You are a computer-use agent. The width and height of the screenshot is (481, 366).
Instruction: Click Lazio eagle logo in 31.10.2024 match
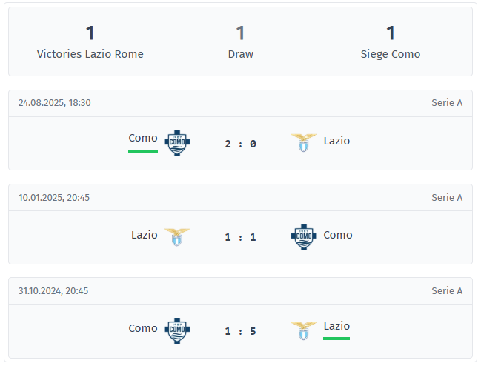coord(303,330)
